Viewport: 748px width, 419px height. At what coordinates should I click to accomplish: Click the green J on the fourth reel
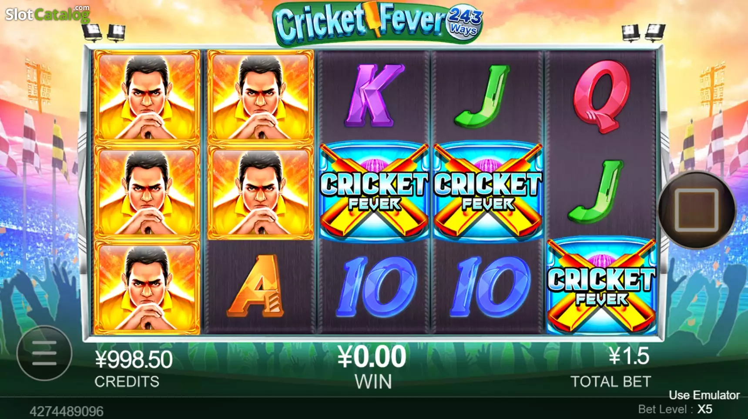[483, 96]
